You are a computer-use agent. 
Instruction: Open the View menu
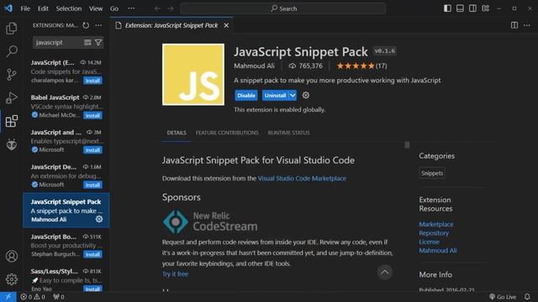(96, 8)
